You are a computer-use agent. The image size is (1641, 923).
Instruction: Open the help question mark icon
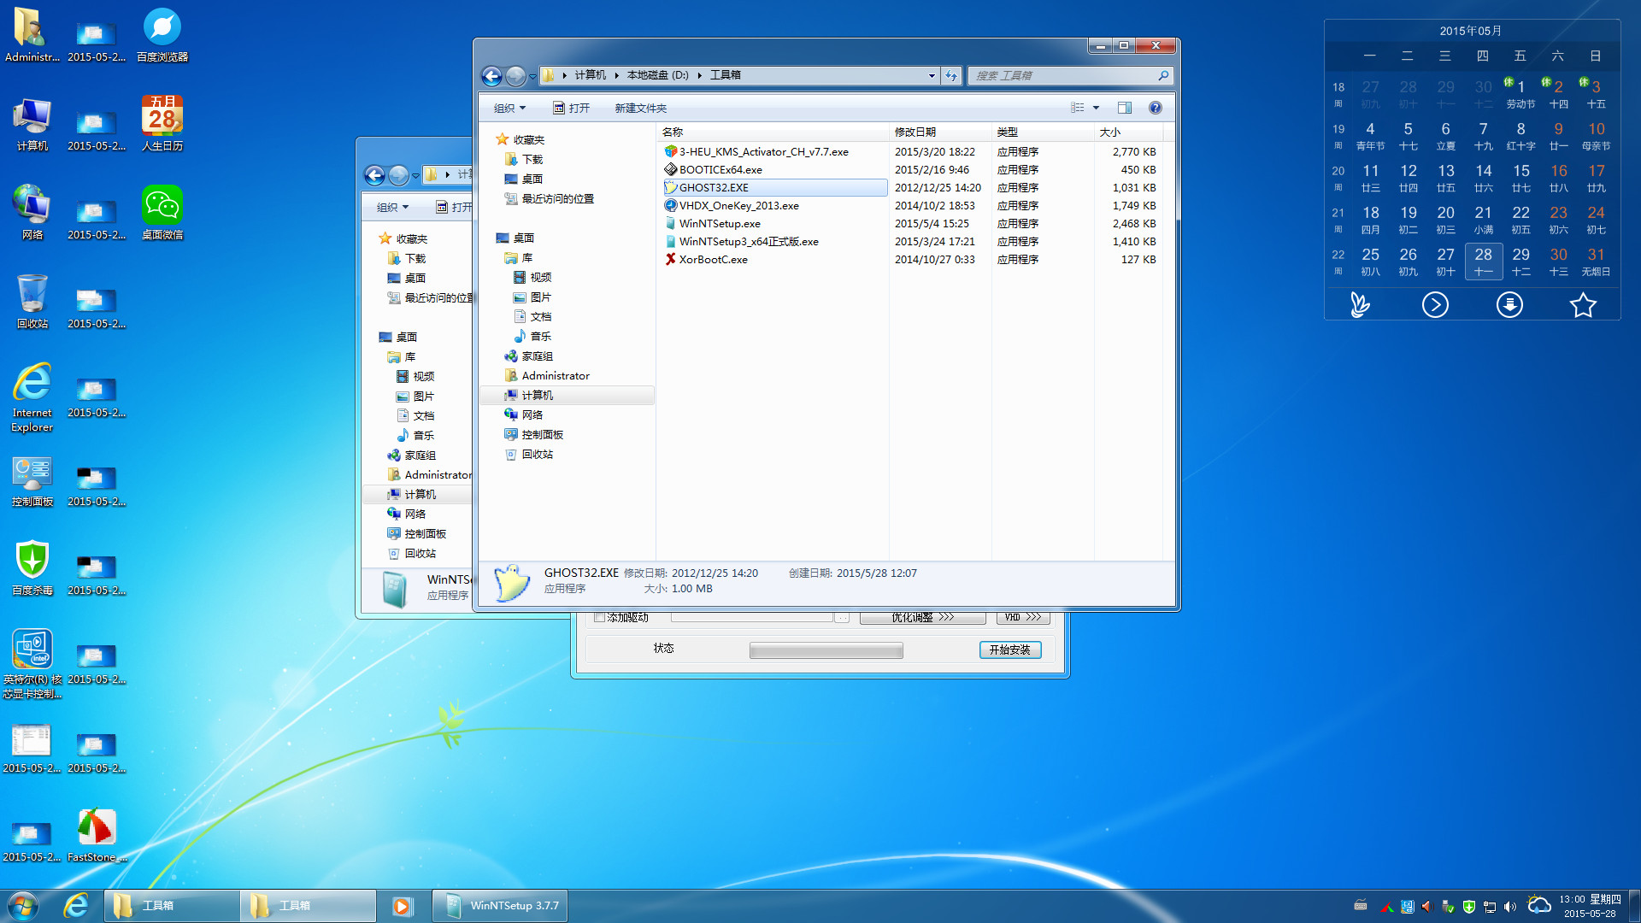(x=1156, y=108)
